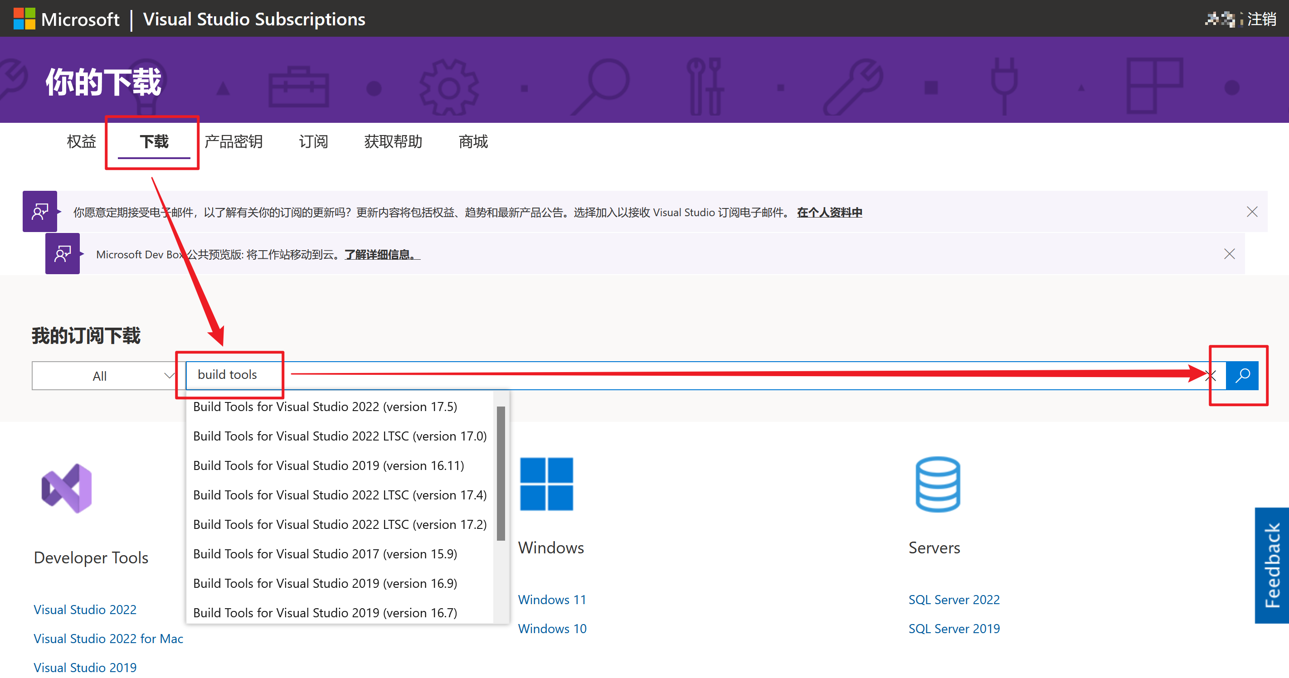
Task: Open the Visual Studio 2022 link
Action: coord(85,610)
